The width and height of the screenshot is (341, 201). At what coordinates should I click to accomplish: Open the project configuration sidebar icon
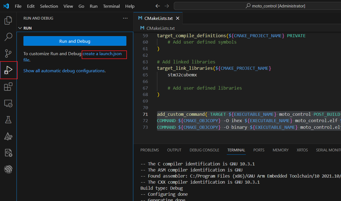pos(8,152)
